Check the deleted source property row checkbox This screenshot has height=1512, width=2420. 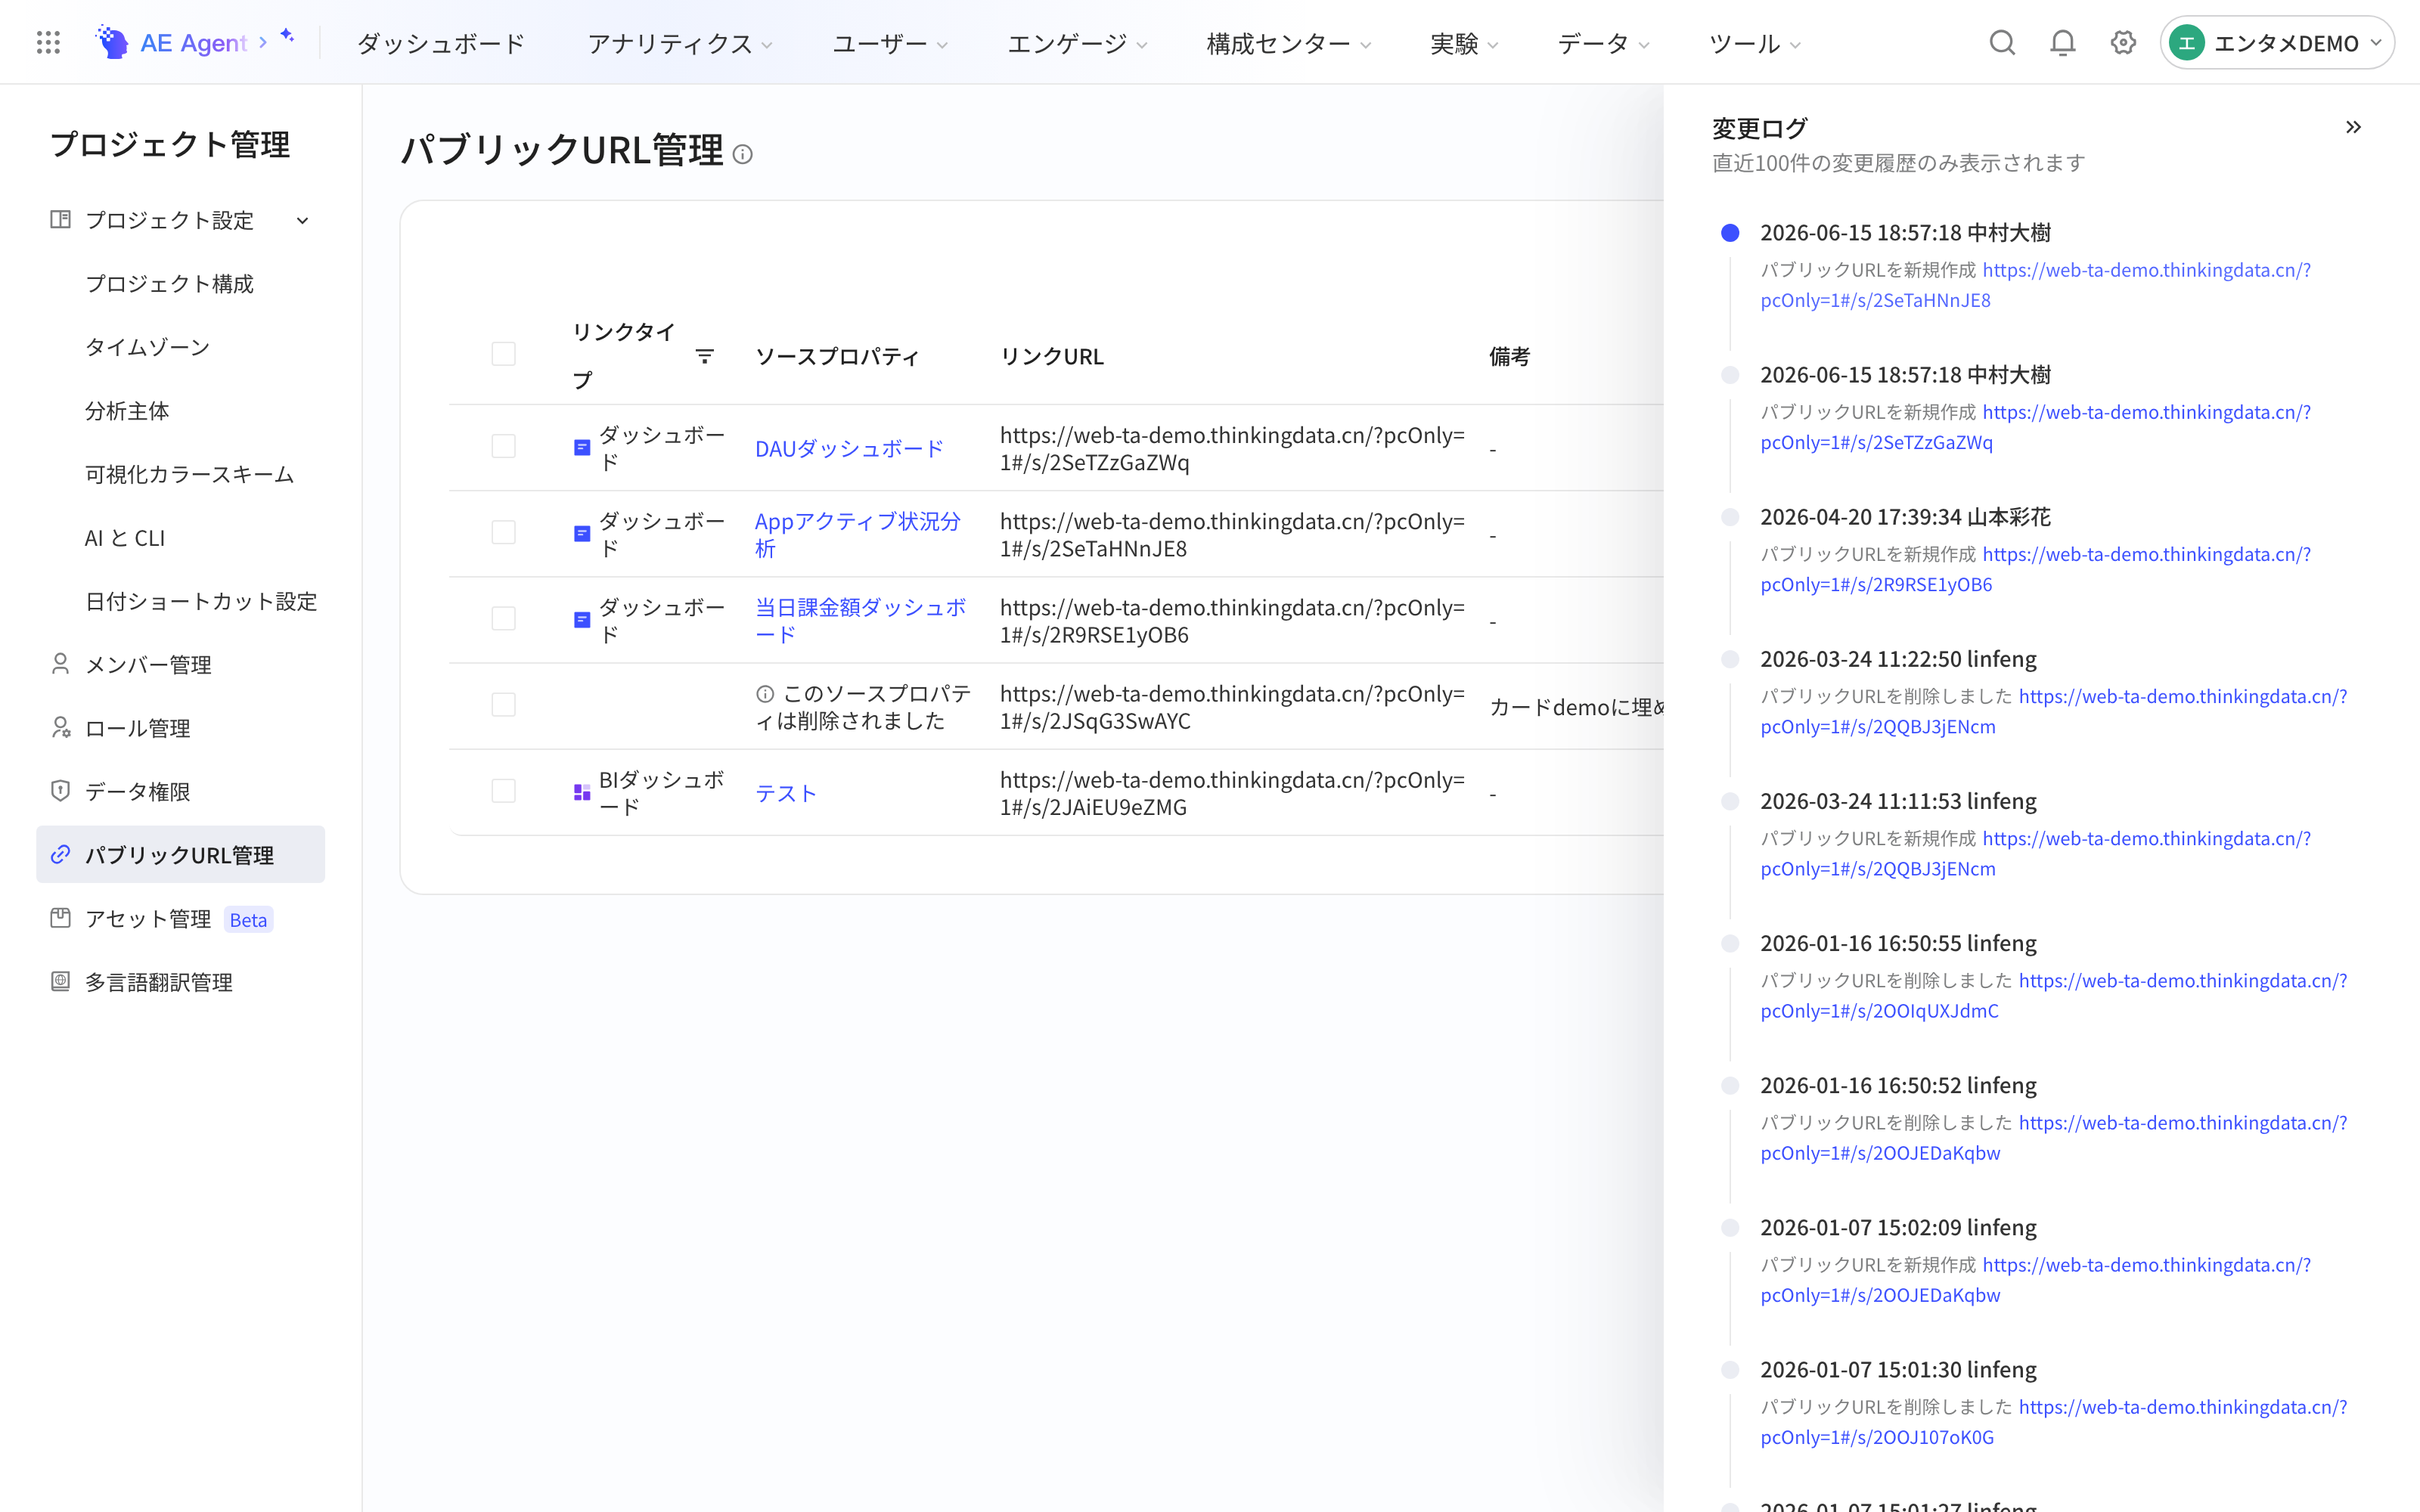coord(504,705)
